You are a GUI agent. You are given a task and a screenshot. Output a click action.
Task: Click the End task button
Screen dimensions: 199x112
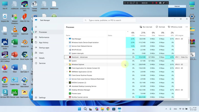[160, 27]
